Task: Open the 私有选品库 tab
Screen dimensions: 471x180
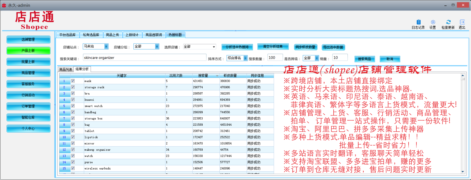Action: coord(91,35)
